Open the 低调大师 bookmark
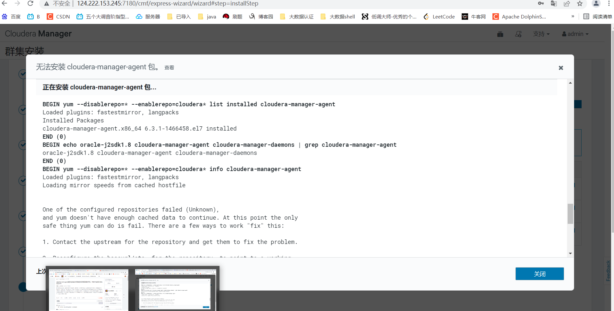 pyautogui.click(x=389, y=17)
